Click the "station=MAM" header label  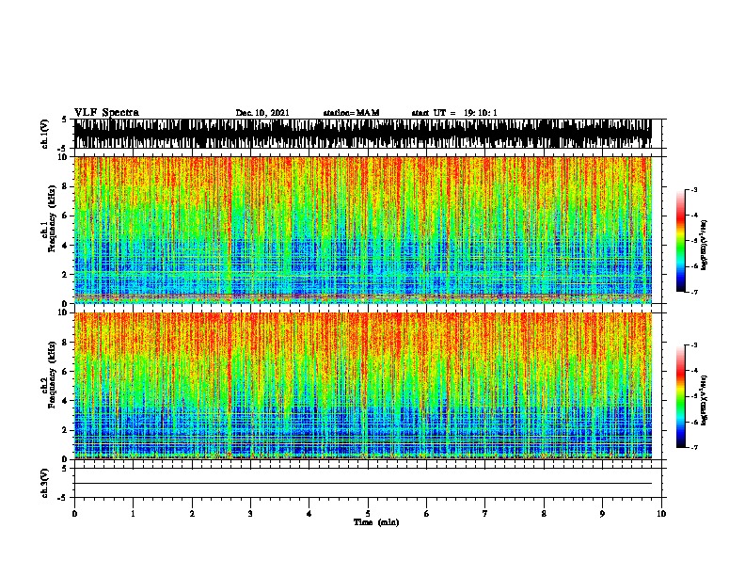351,113
